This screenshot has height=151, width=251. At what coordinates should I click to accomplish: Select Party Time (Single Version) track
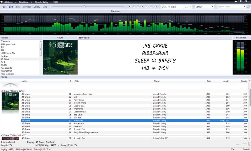click(x=134, y=132)
